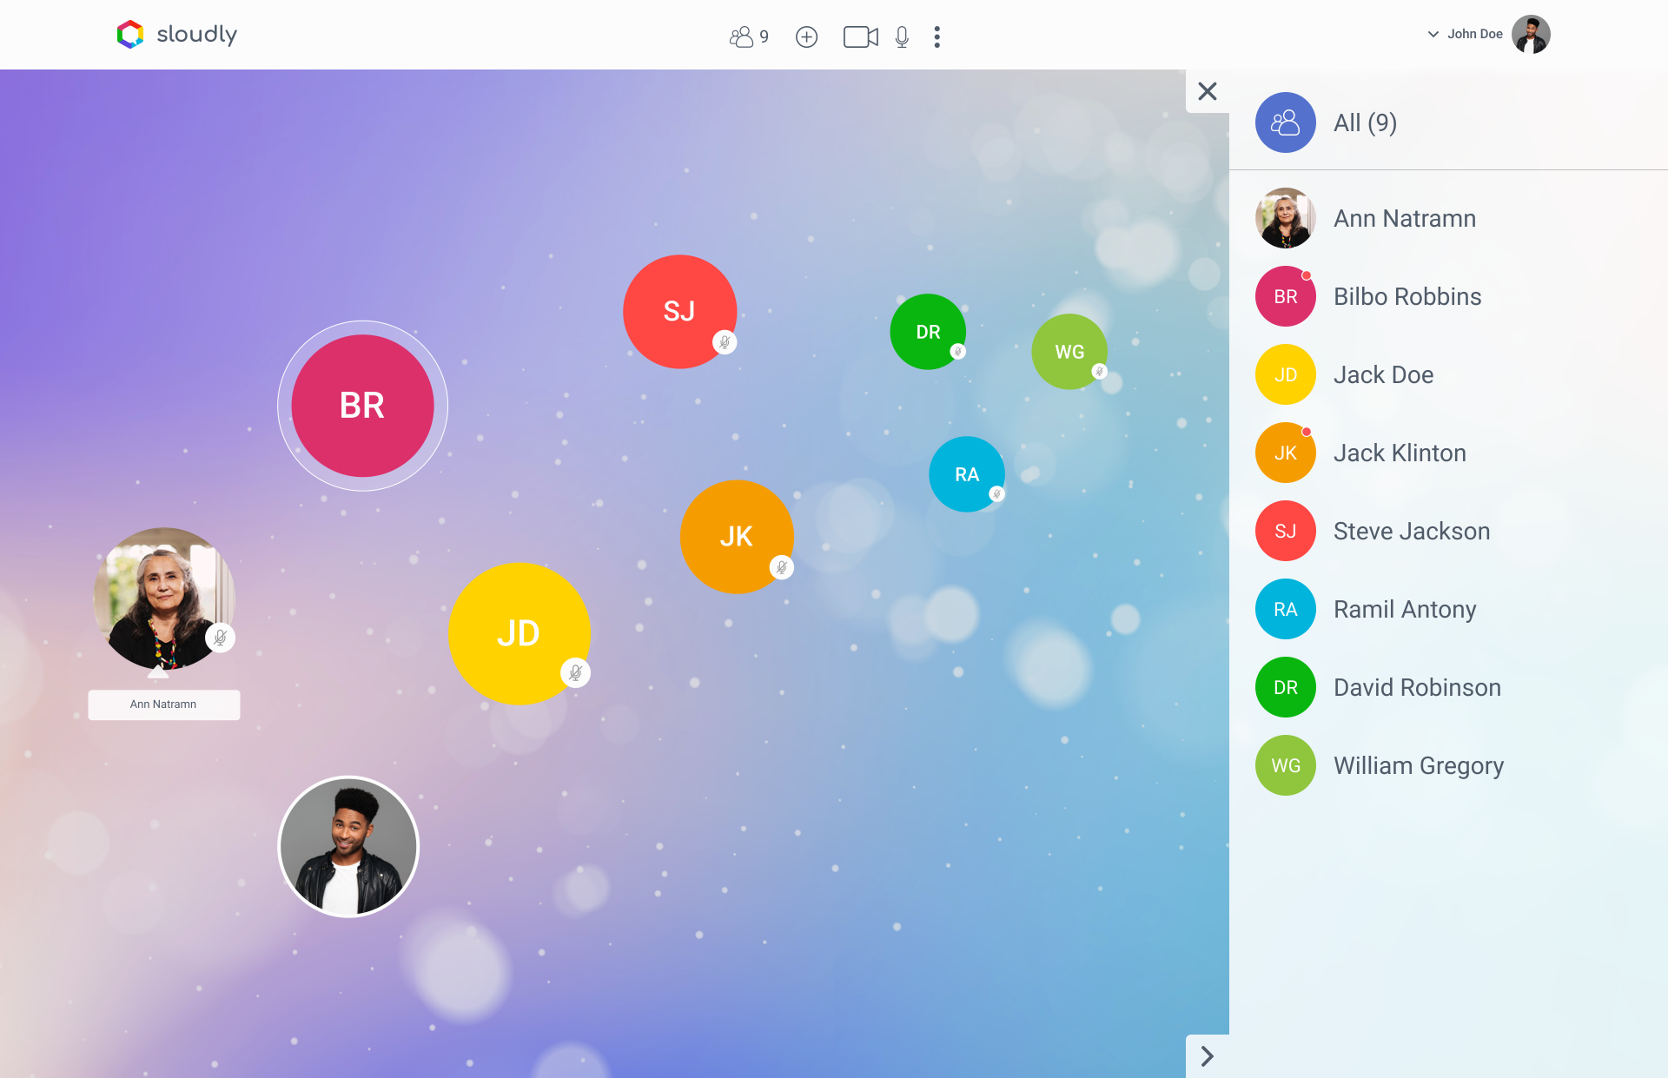Open Ann Natramn avatar in participant list

click(1286, 218)
